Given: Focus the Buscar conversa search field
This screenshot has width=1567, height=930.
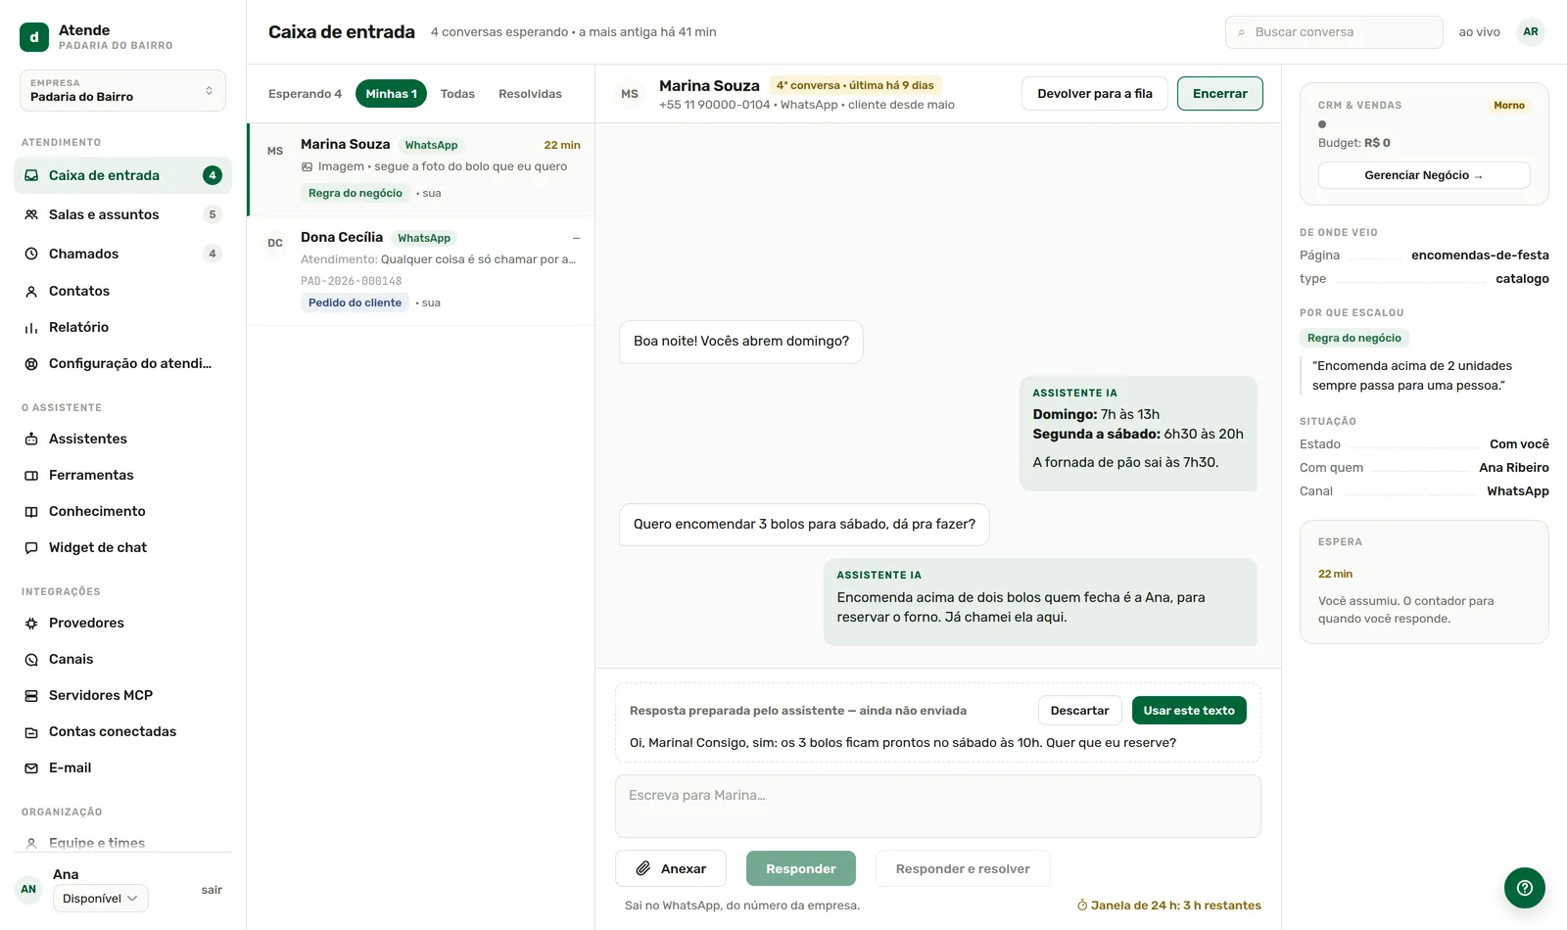Looking at the screenshot, I should tap(1334, 32).
